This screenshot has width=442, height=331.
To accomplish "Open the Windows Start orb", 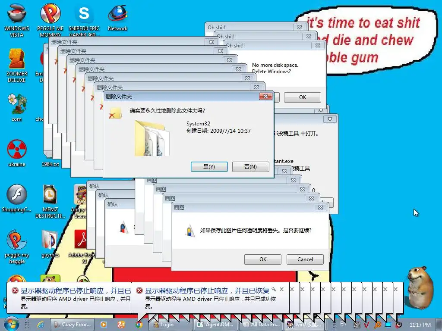I will (x=11, y=324).
